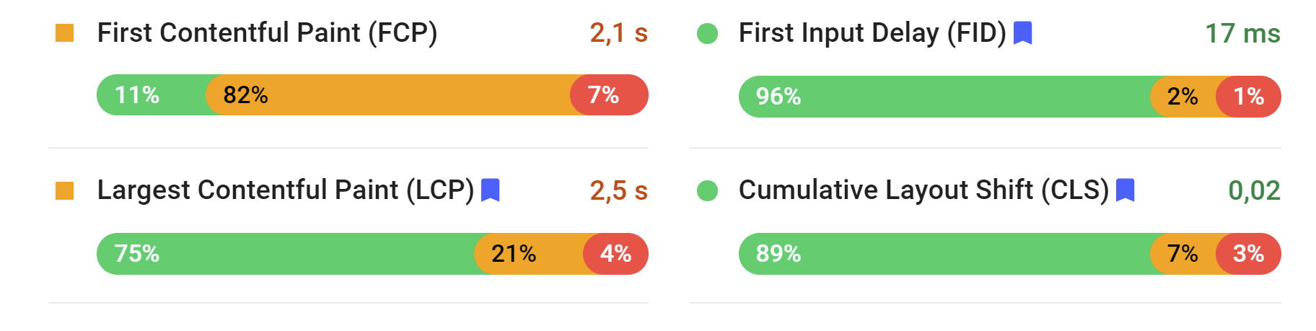The height and width of the screenshot is (331, 1316).
Task: Click the blue bookmark icon next to FID
Action: (x=1023, y=33)
